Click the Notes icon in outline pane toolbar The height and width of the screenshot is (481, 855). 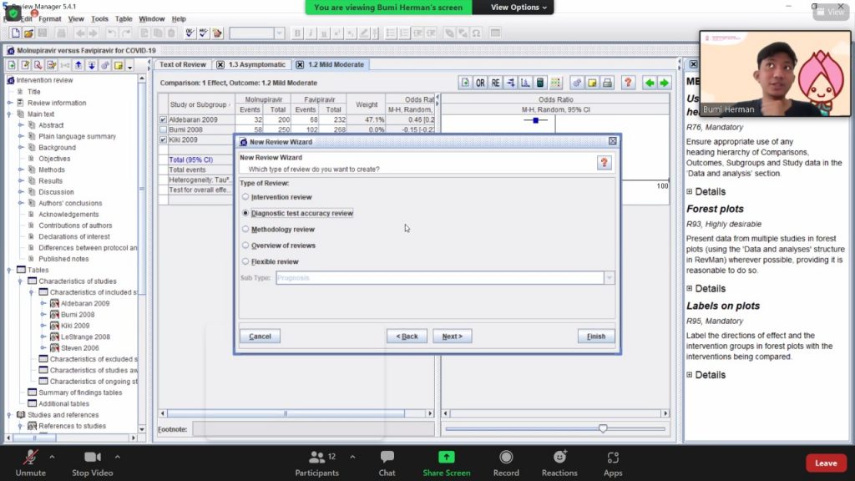[x=119, y=65]
